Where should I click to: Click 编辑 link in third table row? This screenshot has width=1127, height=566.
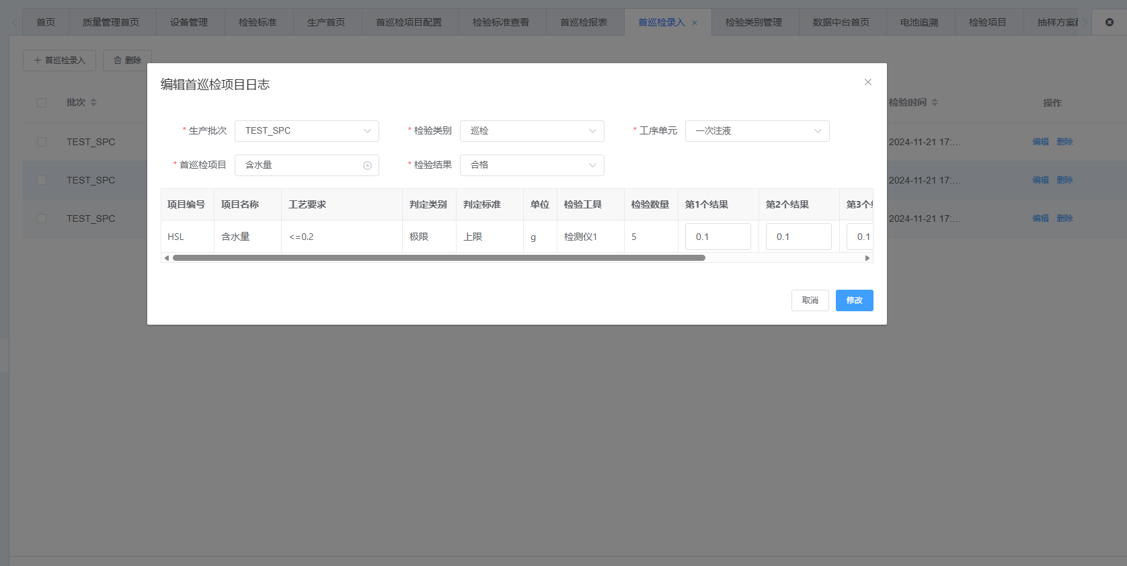click(1041, 218)
